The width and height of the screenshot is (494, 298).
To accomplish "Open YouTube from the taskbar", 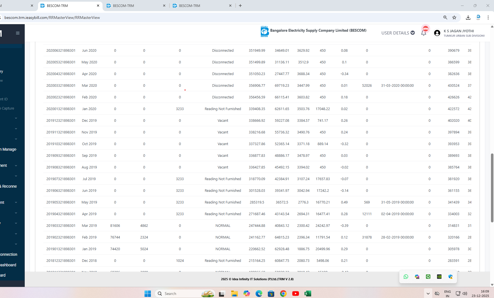I will (296, 294).
